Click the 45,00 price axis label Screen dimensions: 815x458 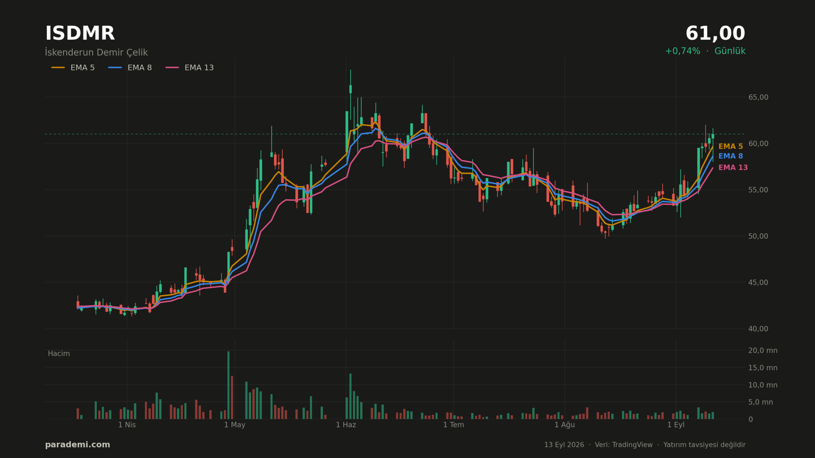click(x=758, y=282)
